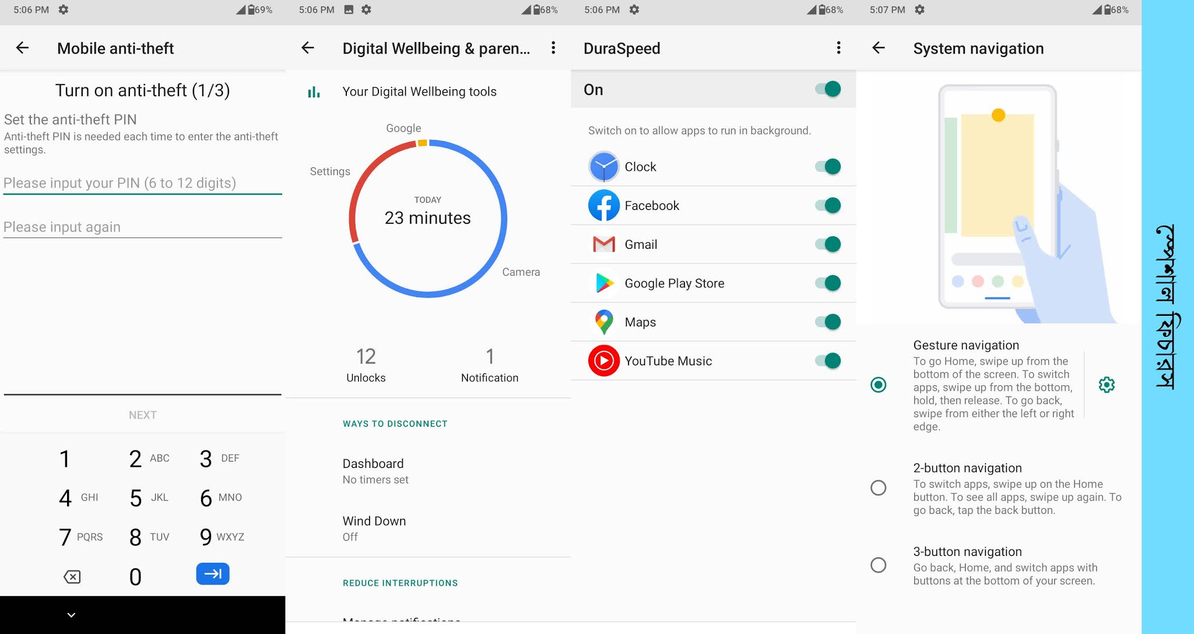
Task: Select 3-button navigation radio option
Action: click(x=878, y=565)
